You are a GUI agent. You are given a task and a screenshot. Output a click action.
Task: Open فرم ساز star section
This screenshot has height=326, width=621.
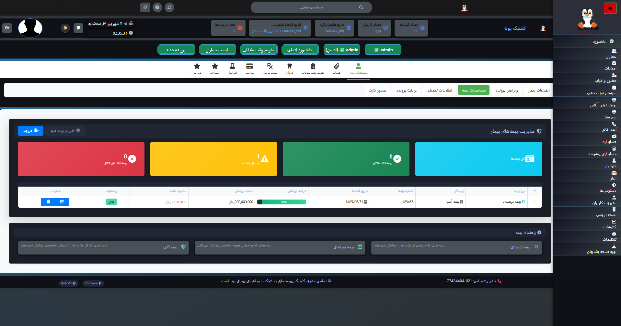197,69
